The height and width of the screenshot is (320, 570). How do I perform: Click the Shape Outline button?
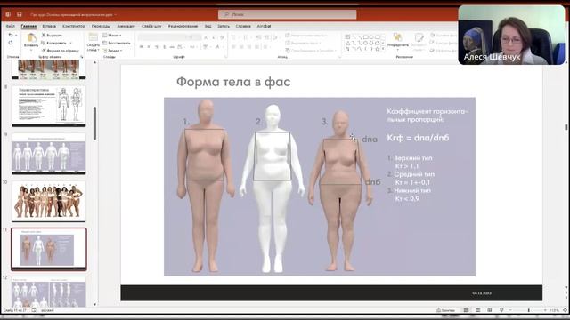coord(444,43)
